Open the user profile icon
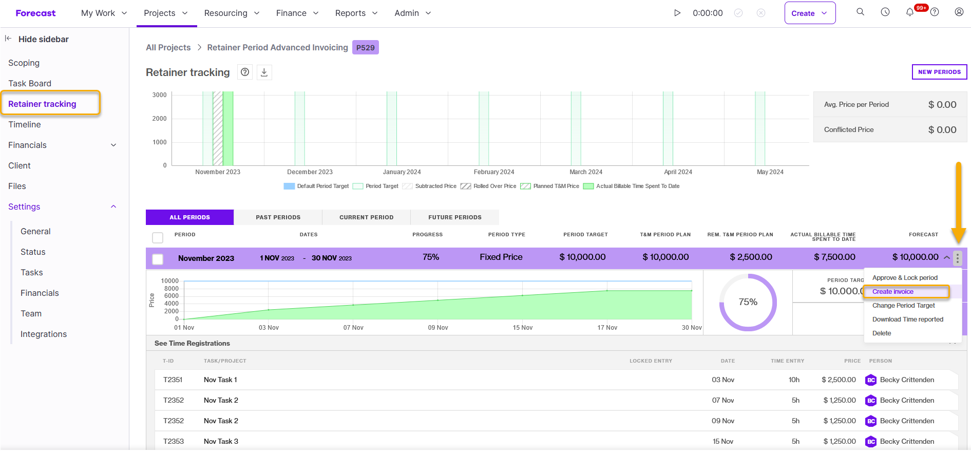Image resolution: width=971 pixels, height=452 pixels. (x=959, y=12)
